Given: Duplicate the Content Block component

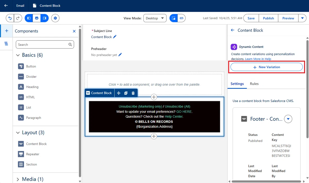Looking at the screenshot, I should [126, 93].
